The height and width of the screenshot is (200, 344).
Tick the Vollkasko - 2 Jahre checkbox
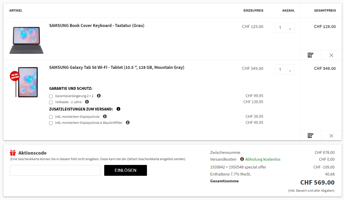[x=51, y=102]
